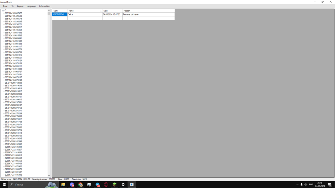Viewport: 335px width, 188px height.
Task: Open the volume control in system tray
Action: 306,185
